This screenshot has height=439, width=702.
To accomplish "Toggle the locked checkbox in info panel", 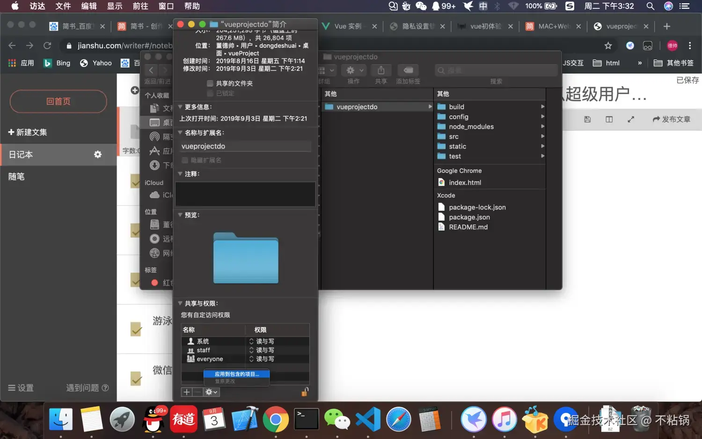I will click(x=210, y=93).
